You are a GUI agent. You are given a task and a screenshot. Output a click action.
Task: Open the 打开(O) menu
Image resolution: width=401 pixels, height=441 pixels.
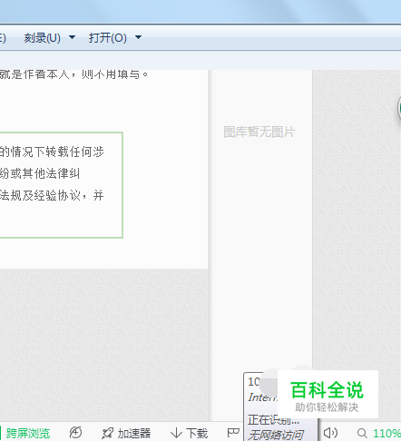click(108, 38)
